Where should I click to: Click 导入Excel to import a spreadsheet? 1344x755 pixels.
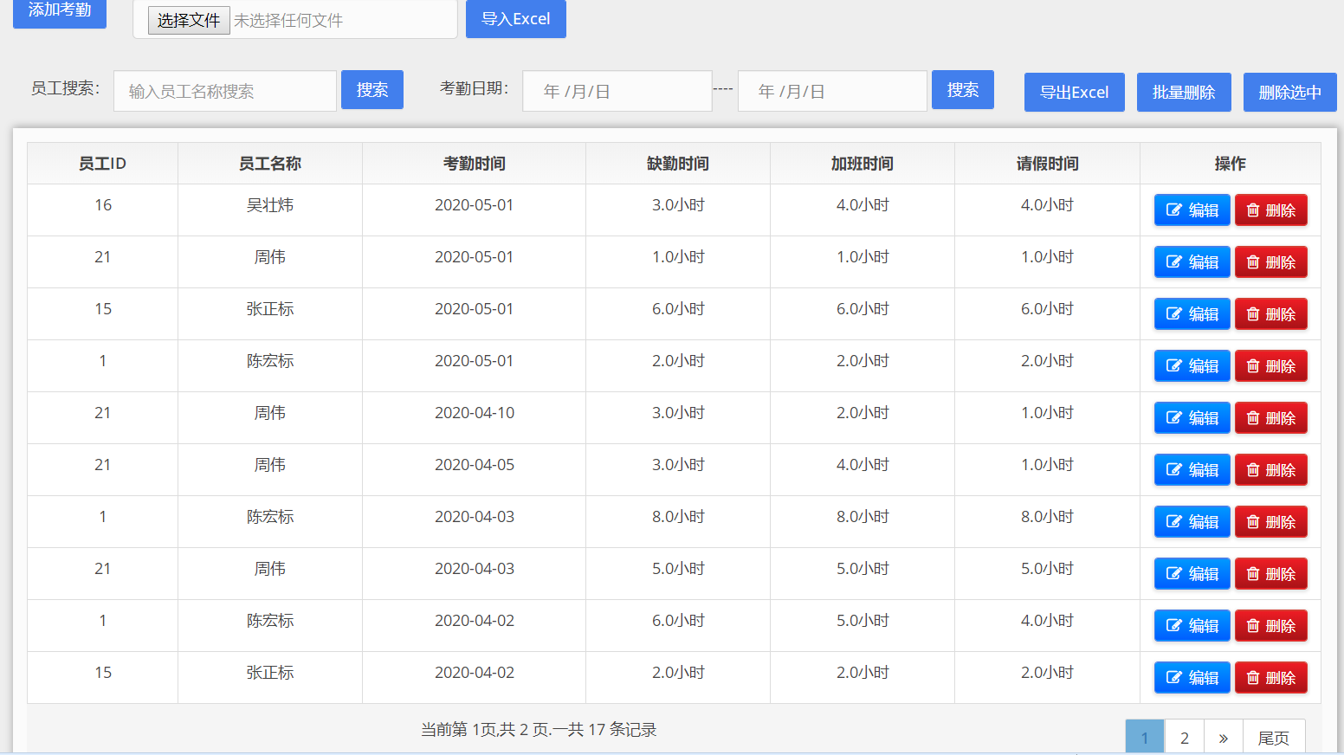[x=516, y=18]
